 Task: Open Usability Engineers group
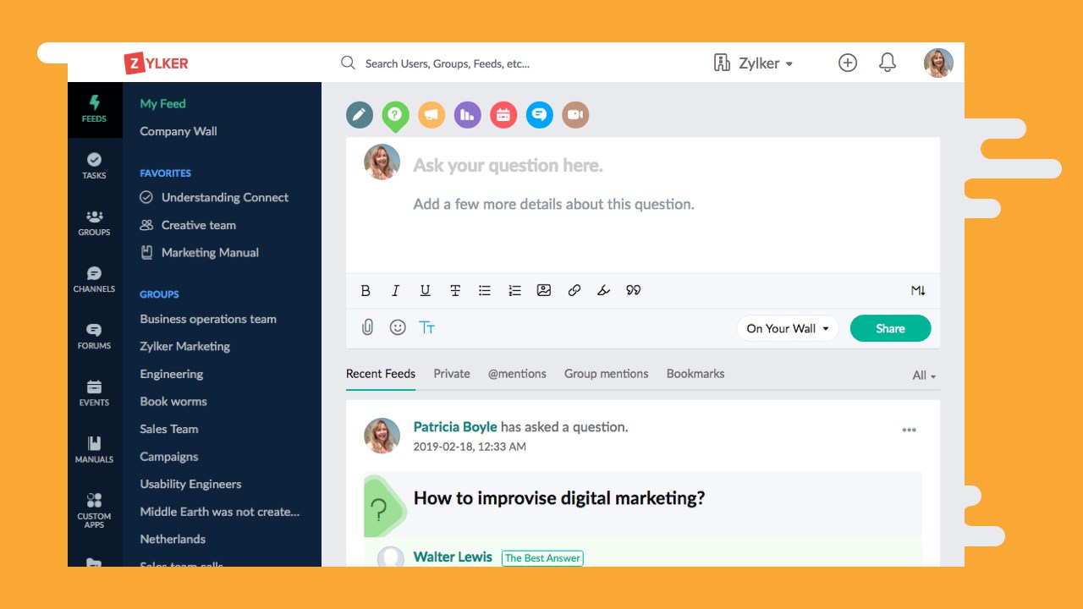[190, 484]
